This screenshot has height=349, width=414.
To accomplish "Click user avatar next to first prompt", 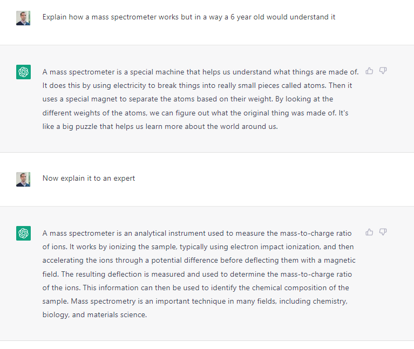I will 23,18.
